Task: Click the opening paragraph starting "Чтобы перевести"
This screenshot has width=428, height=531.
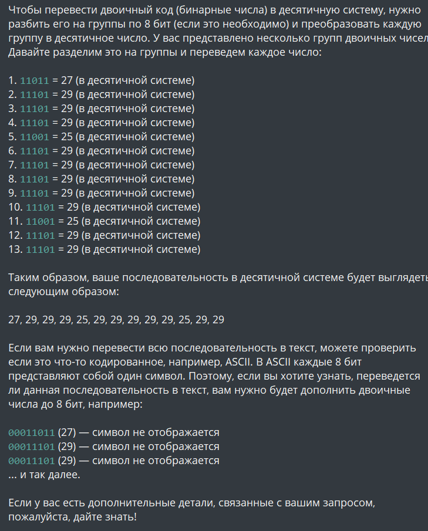Action: click(x=217, y=25)
